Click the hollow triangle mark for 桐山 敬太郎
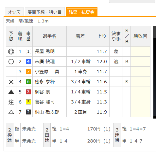 (11, 112)
